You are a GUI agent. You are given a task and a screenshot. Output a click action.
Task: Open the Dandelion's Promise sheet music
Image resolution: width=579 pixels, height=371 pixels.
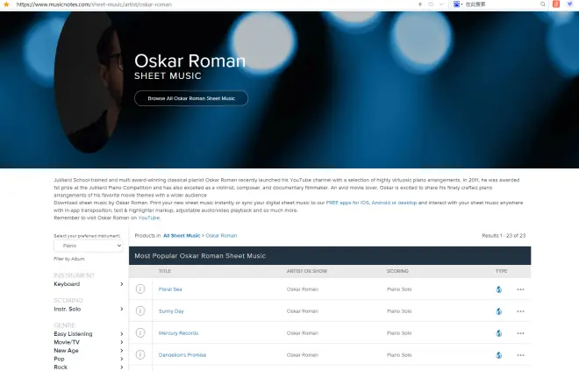[182, 354]
